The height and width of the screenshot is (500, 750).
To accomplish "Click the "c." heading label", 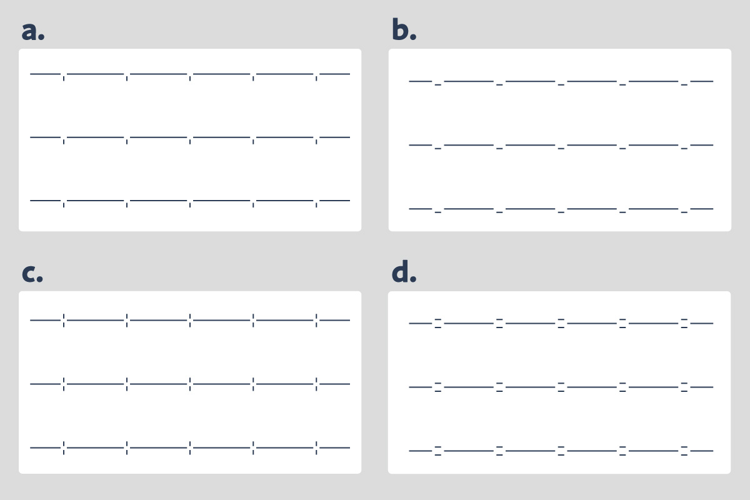I will [x=32, y=273].
